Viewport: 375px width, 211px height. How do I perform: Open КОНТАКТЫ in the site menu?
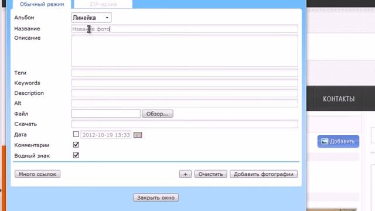point(339,99)
